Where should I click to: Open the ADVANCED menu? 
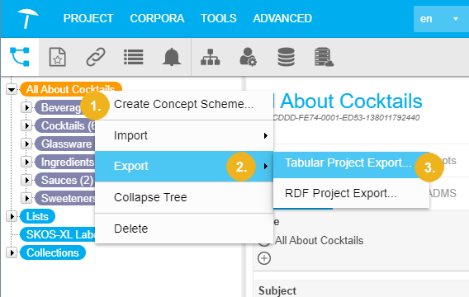click(282, 18)
